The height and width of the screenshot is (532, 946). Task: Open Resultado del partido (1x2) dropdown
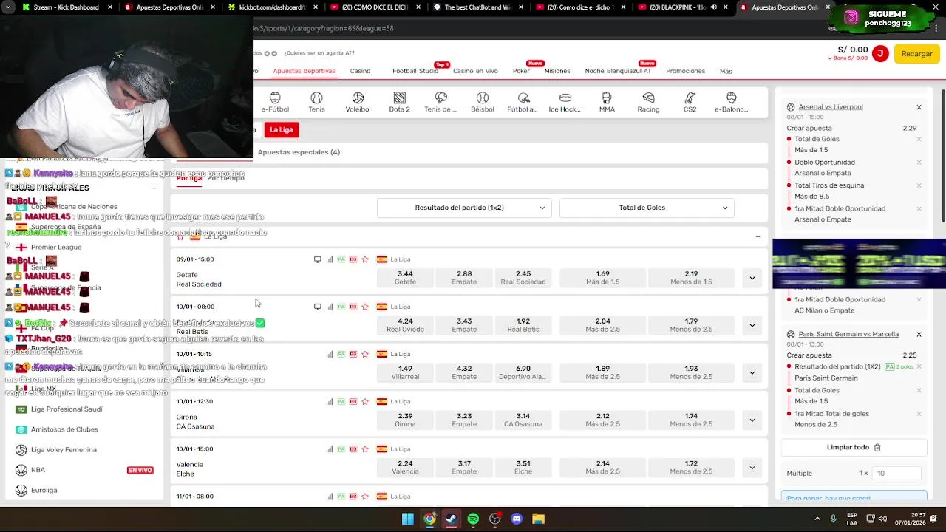pos(463,208)
